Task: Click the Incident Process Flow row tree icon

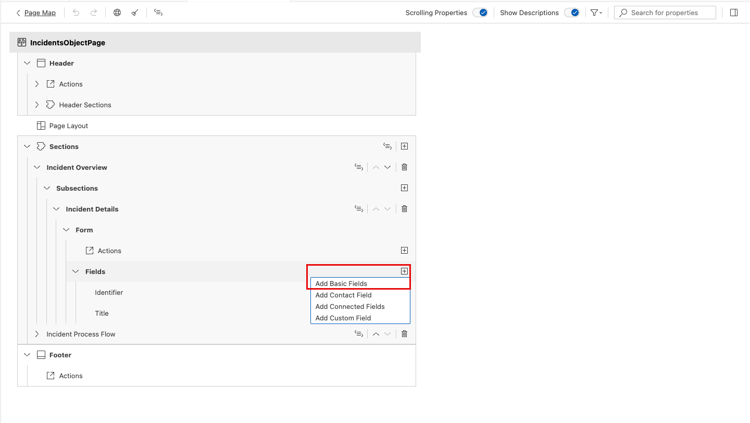Action: [x=358, y=334]
